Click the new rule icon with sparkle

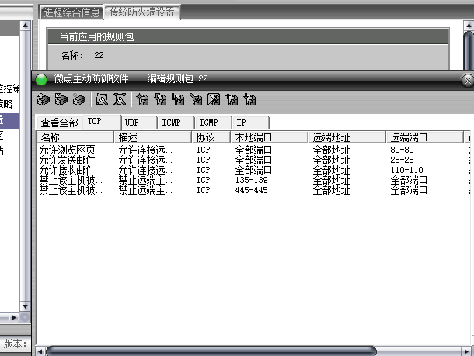(142, 99)
